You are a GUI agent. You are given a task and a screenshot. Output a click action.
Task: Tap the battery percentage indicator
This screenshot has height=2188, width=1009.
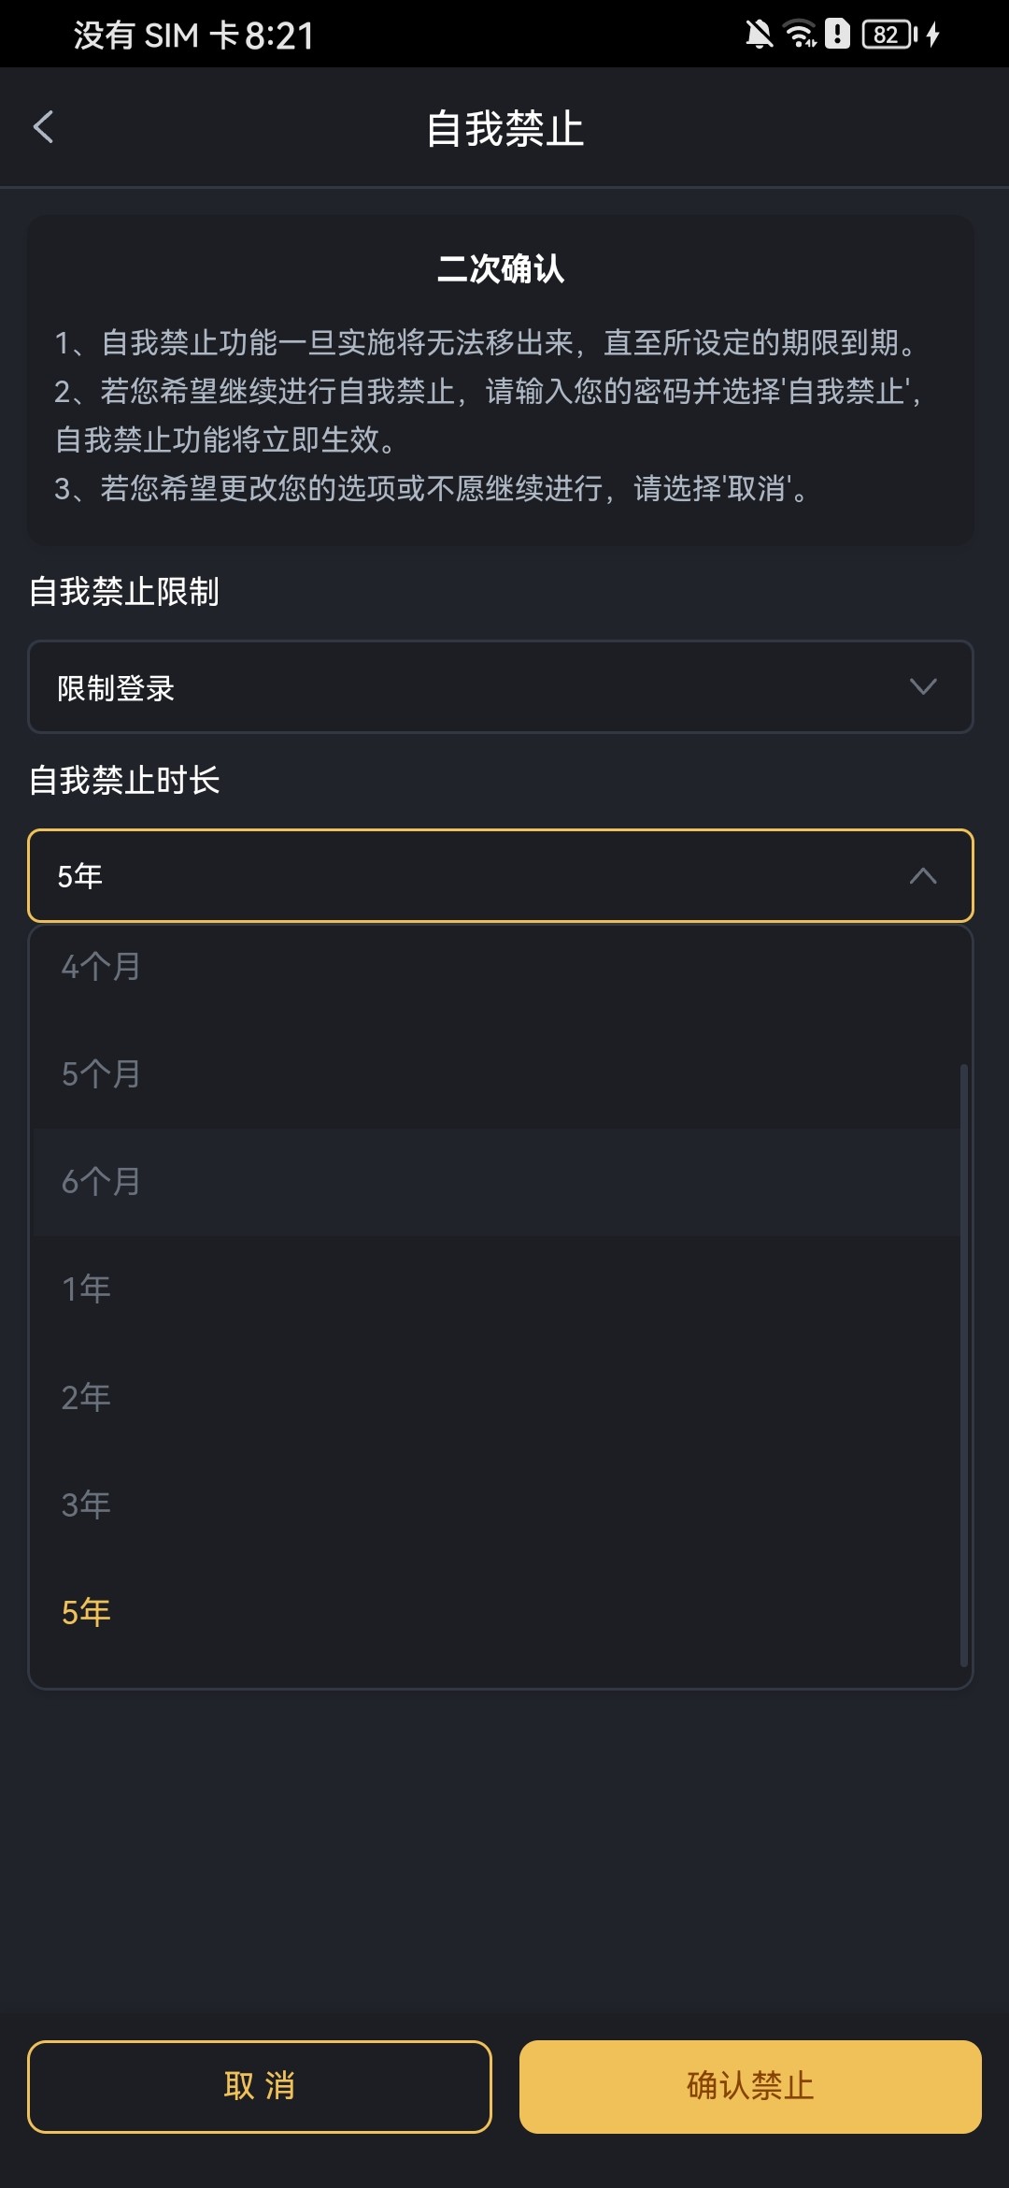click(x=887, y=35)
